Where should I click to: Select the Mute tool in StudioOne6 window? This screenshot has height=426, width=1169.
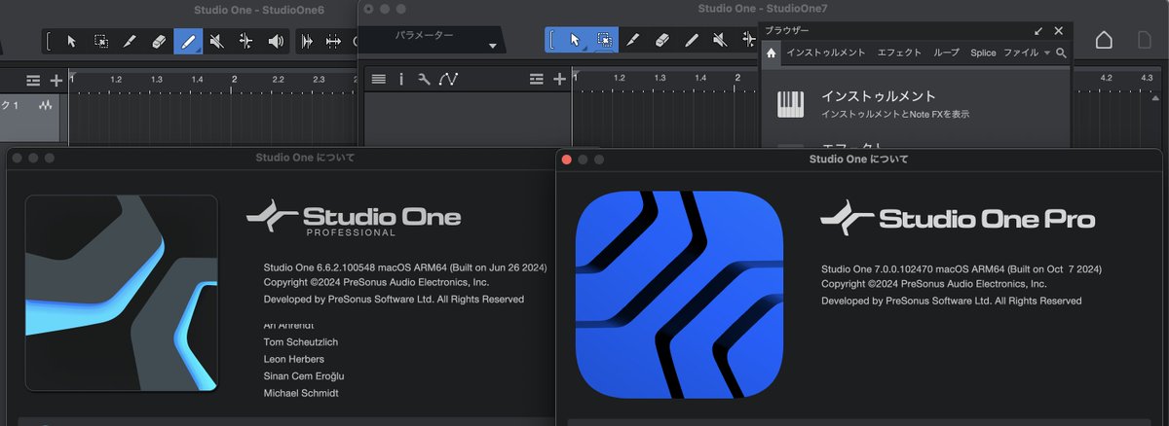click(x=217, y=41)
